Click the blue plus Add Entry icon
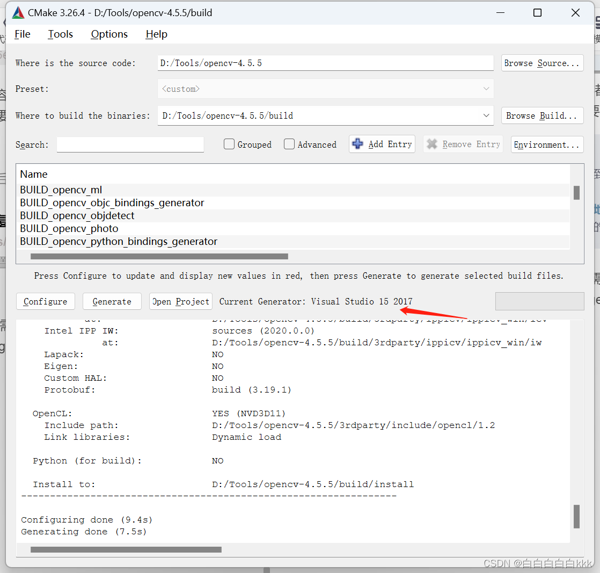The height and width of the screenshot is (573, 600). [x=357, y=143]
